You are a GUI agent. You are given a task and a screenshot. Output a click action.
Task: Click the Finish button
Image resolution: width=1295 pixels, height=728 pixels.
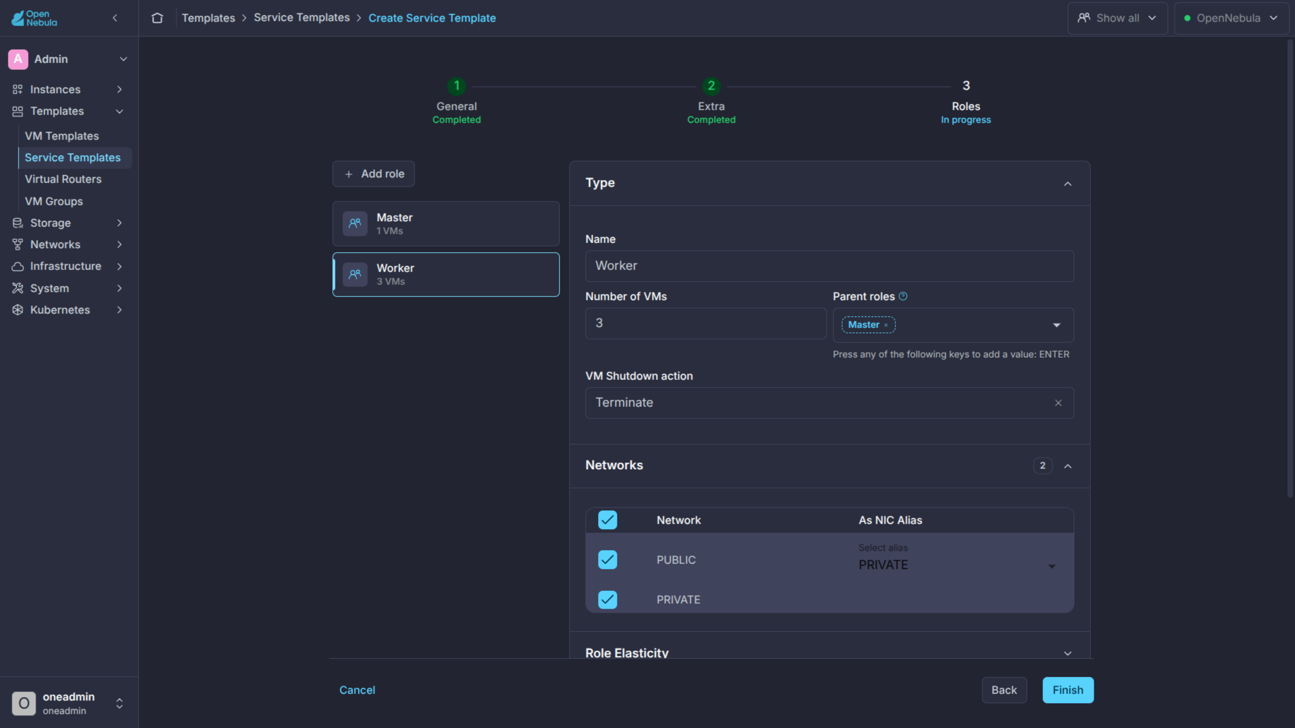[x=1068, y=690]
